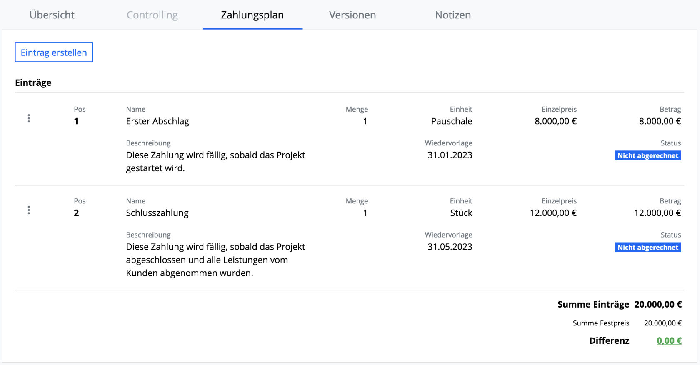Click the Menge value of Schlusszahlung
This screenshot has height=365, width=700.
(365, 213)
